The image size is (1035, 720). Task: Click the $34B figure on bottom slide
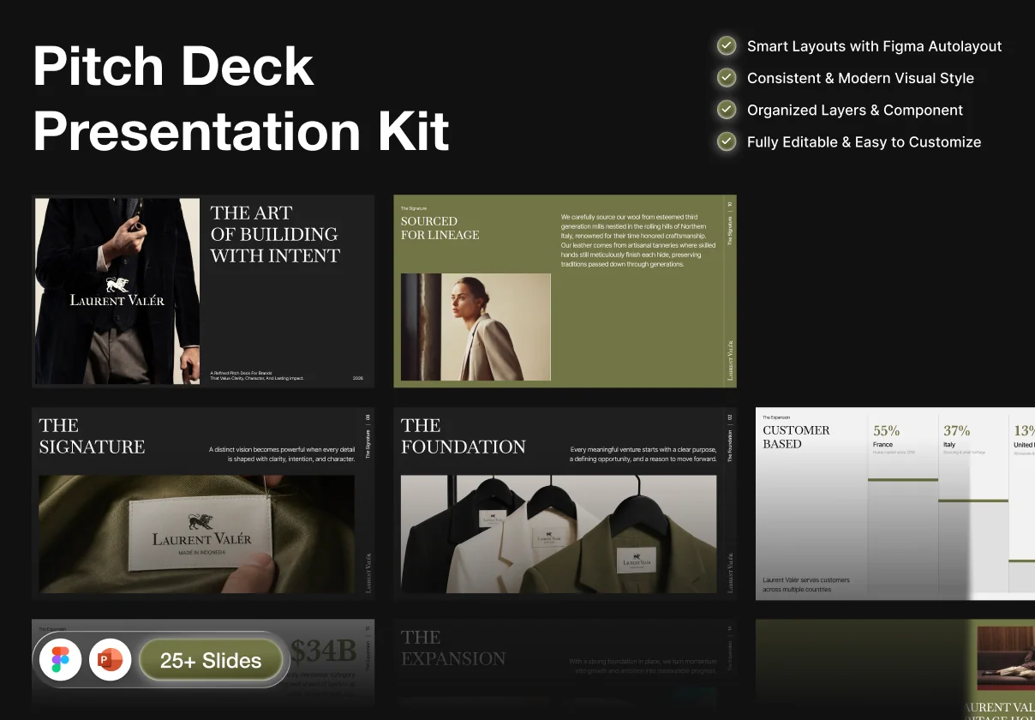point(322,651)
